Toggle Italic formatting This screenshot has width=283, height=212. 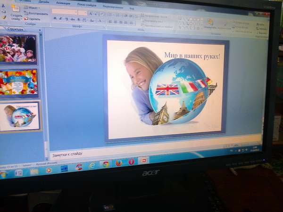coord(61,18)
